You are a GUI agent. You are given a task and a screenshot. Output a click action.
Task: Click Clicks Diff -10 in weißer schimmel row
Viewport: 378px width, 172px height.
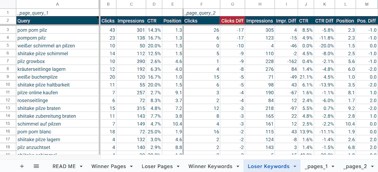click(232, 46)
